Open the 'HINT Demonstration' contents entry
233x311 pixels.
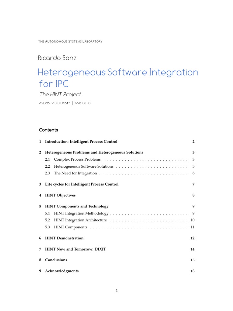tap(64, 238)
